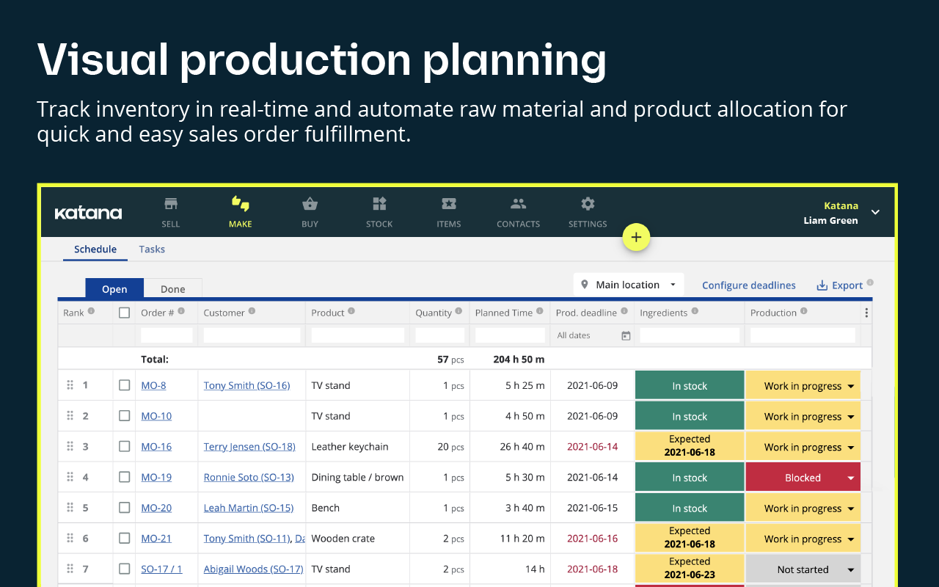Screen dimensions: 939x587
Task: Open Contacts people icon
Action: tap(519, 204)
